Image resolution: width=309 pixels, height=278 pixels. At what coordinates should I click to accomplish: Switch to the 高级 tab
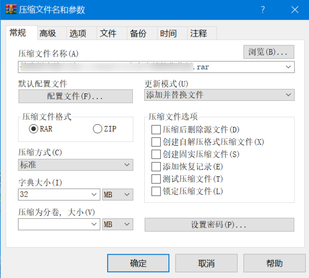tap(52, 33)
